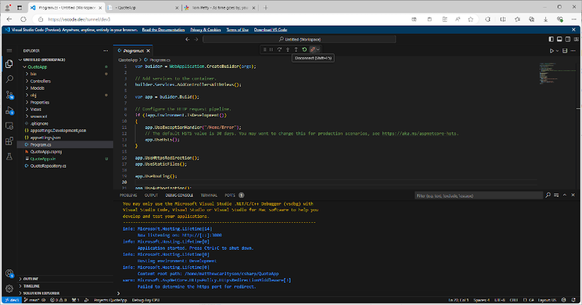Disconnect the debugger
582x305 pixels.
click(313, 49)
